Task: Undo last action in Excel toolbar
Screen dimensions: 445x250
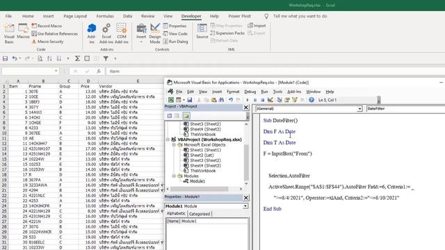Action: 14,58
